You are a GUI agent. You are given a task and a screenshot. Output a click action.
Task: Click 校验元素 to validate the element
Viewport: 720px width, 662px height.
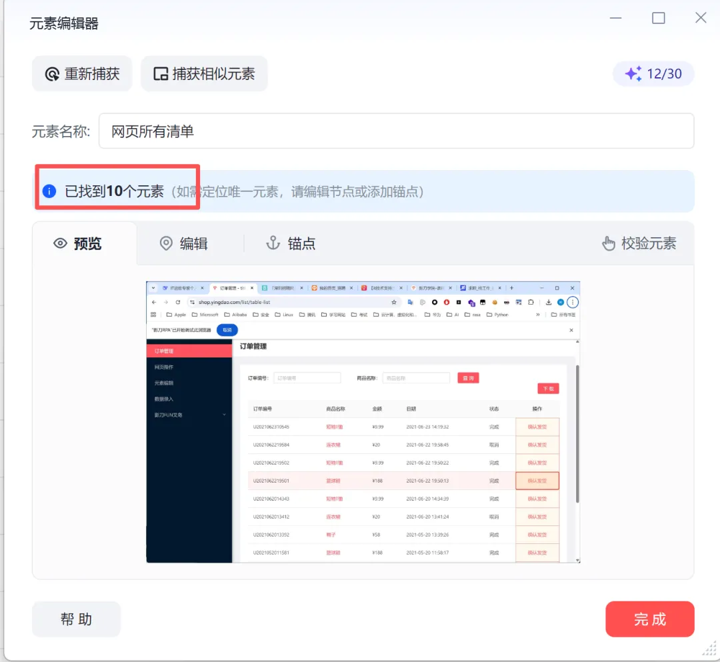[639, 243]
